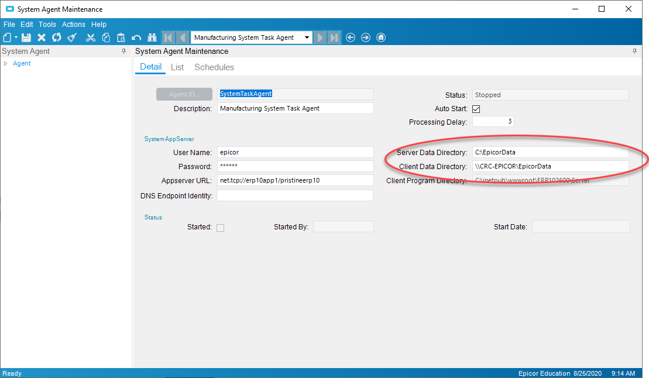Open the New item dropdown arrow
Image resolution: width=649 pixels, height=378 pixels.
pyautogui.click(x=16, y=37)
